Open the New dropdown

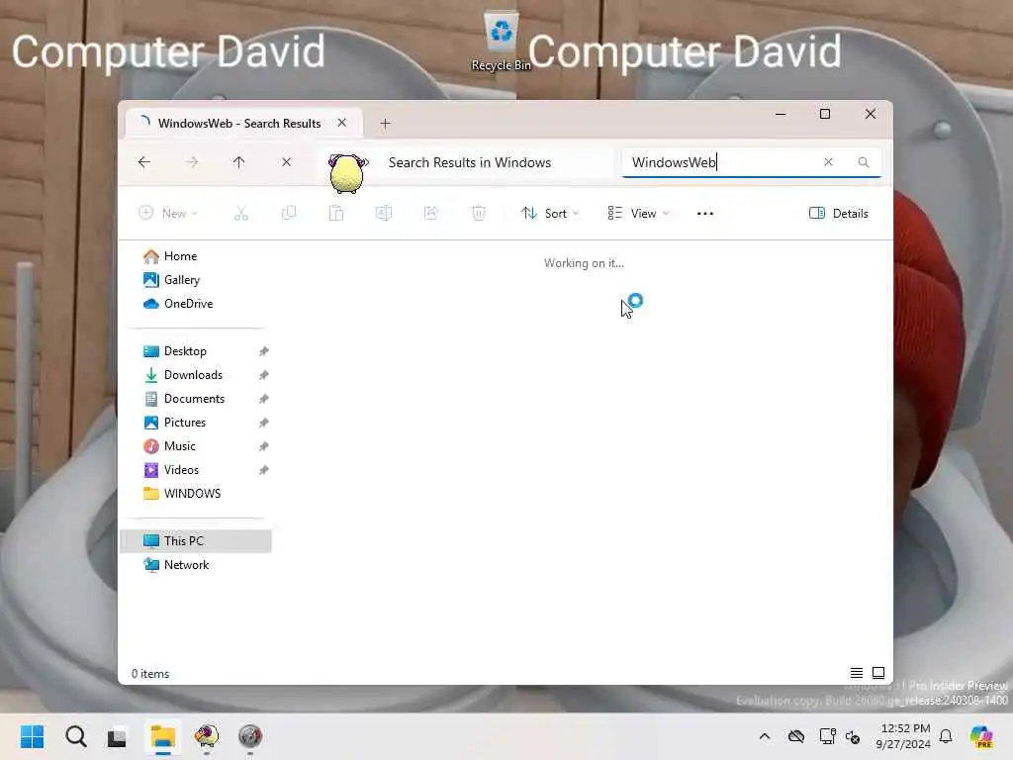[168, 214]
